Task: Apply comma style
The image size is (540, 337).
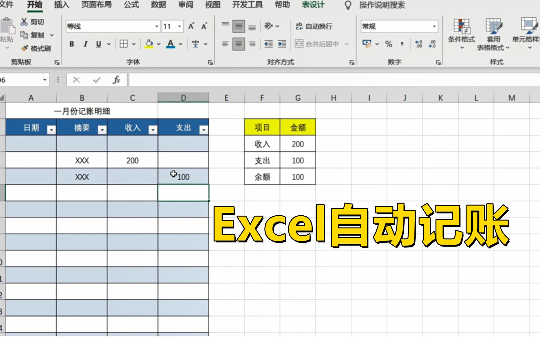Action: click(x=402, y=44)
